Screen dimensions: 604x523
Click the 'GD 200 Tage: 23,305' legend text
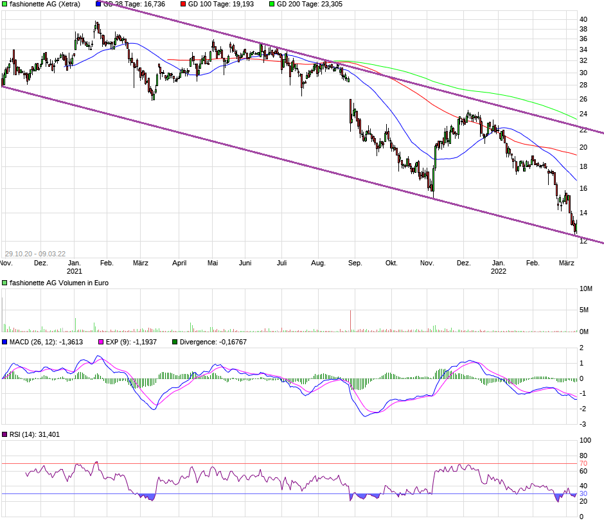(x=309, y=4)
